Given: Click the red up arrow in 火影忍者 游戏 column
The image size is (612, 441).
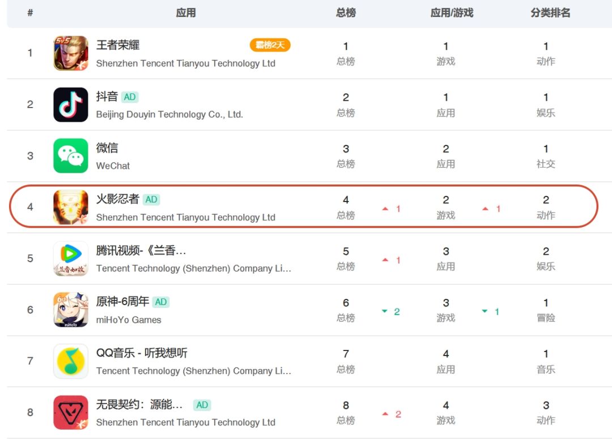Looking at the screenshot, I should click(x=485, y=209).
